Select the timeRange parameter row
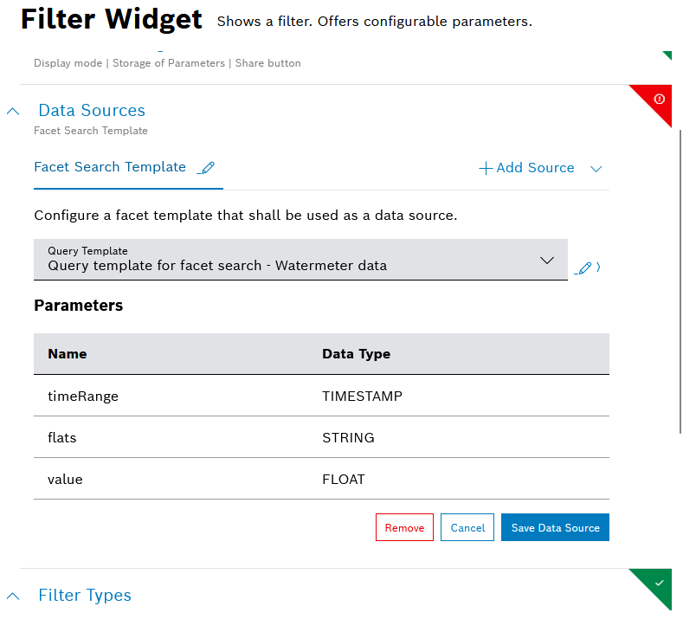This screenshot has height=632, width=683. pos(321,396)
